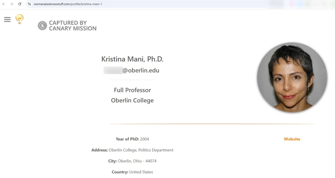Click the Politics Department address line

[x=132, y=150]
